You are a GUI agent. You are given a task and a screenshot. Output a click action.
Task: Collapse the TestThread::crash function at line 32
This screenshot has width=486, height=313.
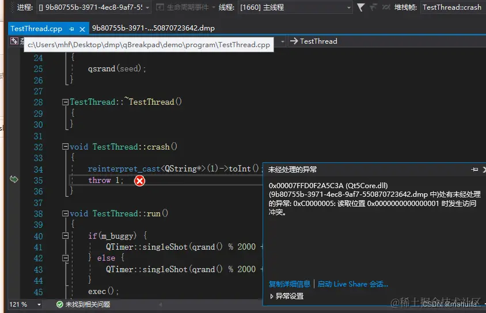click(x=65, y=147)
